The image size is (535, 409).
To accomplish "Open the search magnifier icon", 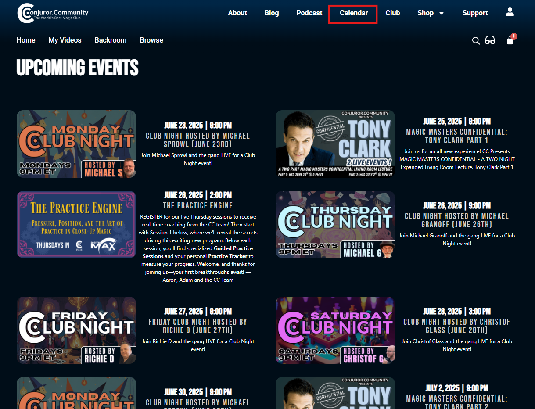I will tap(476, 41).
